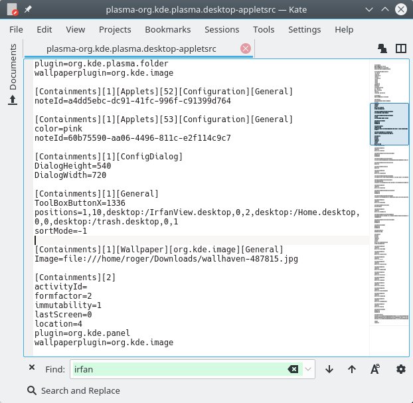This screenshot has width=413, height=403.
Task: Jump to previous match with up arrow
Action: (351, 369)
